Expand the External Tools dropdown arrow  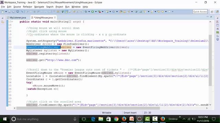[103, 12]
